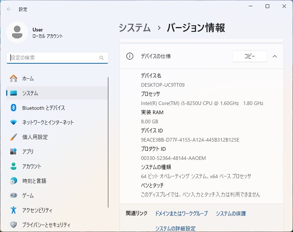Open ネットワークとインターネット Wi-Fi icon
Viewport: 293px width, 232px height.
tap(14, 122)
